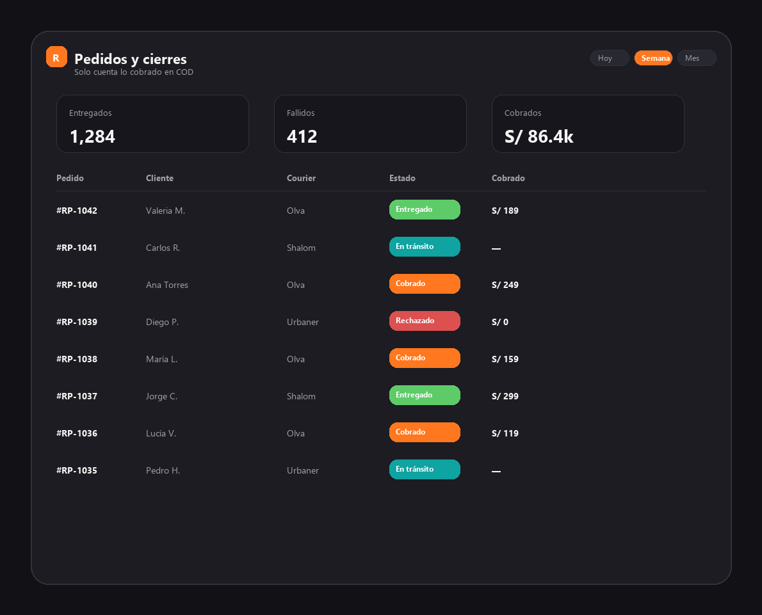Image resolution: width=762 pixels, height=615 pixels.
Task: Open order #RP-1042
Action: click(77, 211)
